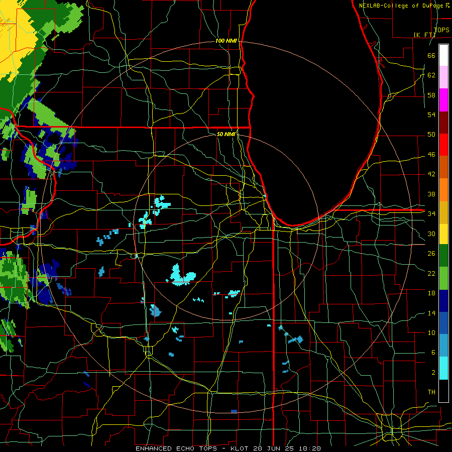The height and width of the screenshot is (452, 452).
Task: Click the '[K FT]' units label
Action: tap(424, 35)
